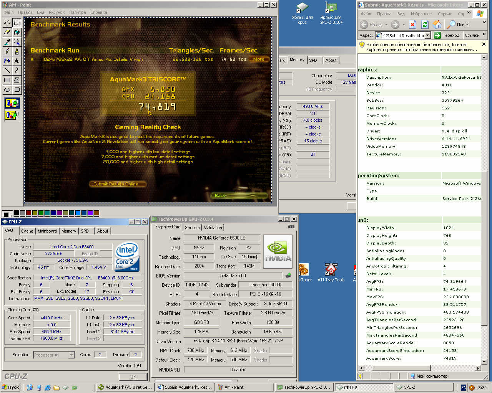This screenshot has width=492, height=393.
Task: Click the Back button in AquaMark results image
Action: (x=239, y=195)
